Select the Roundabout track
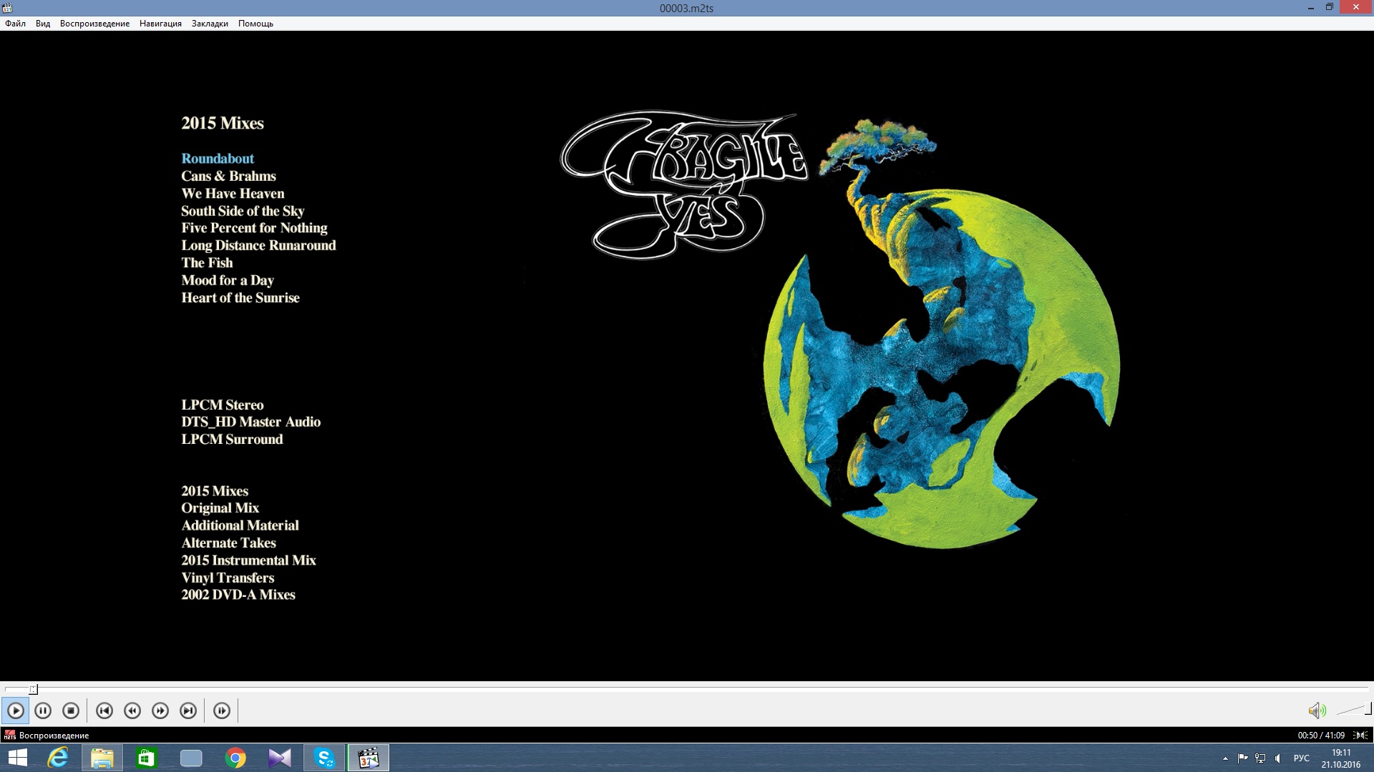Image resolution: width=1374 pixels, height=772 pixels. point(218,159)
